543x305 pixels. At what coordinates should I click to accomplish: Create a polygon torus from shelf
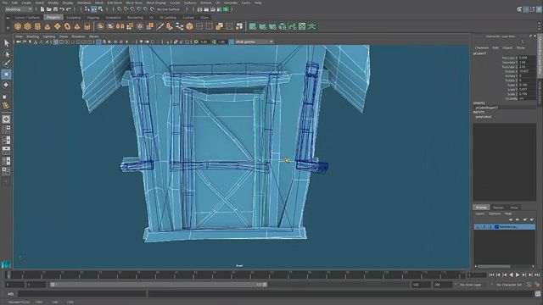pyautogui.click(x=67, y=26)
